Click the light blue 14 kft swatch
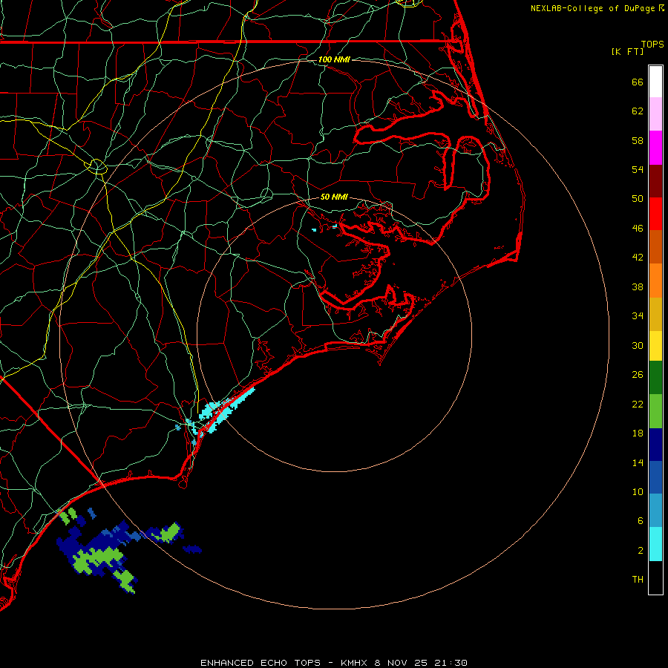668x668 pixels. click(x=655, y=511)
